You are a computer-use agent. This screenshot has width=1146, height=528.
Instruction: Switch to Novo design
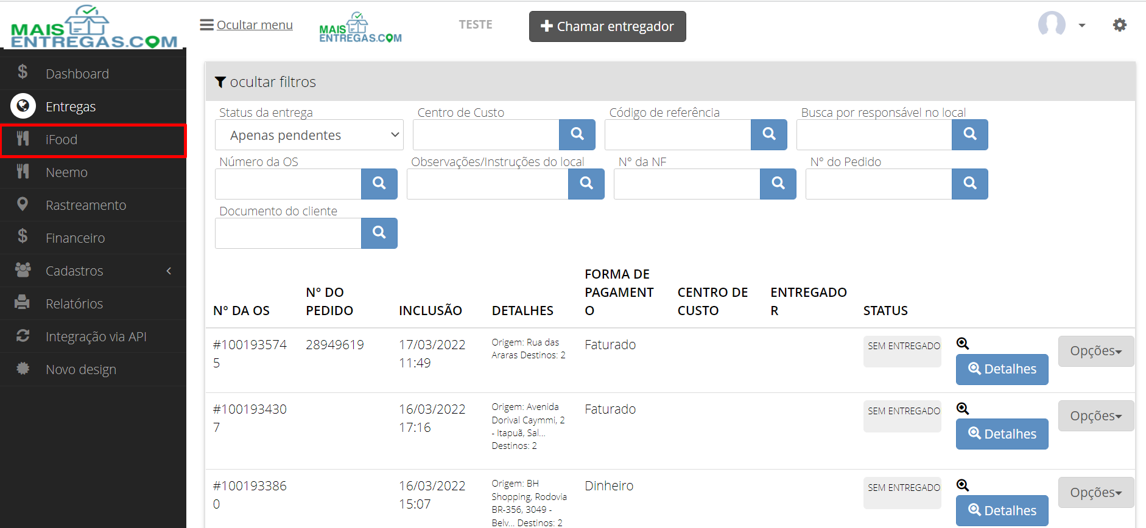(93, 369)
